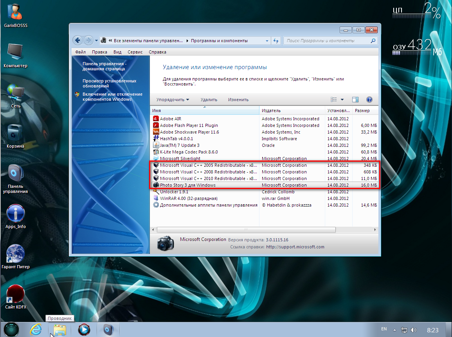Image resolution: width=452 pixels, height=337 pixels.
Task: Open recent pages dropdown next to Forward
Action: click(96, 41)
